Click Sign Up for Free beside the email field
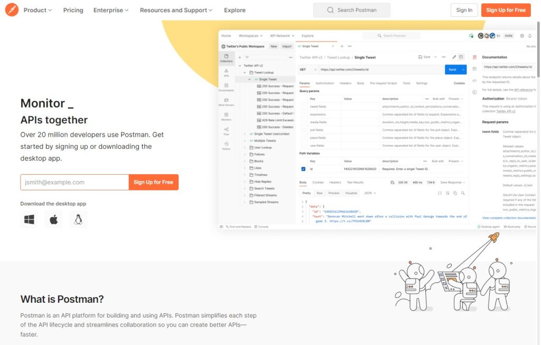Viewport: 541px width, 345px height. pos(154,183)
